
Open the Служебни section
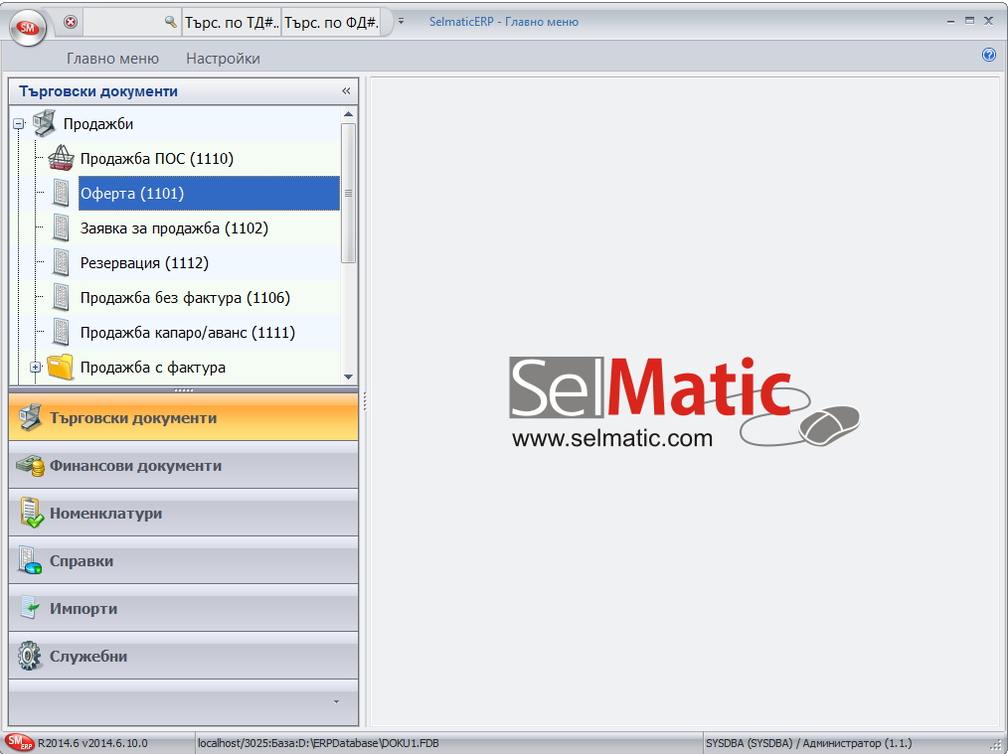click(183, 656)
